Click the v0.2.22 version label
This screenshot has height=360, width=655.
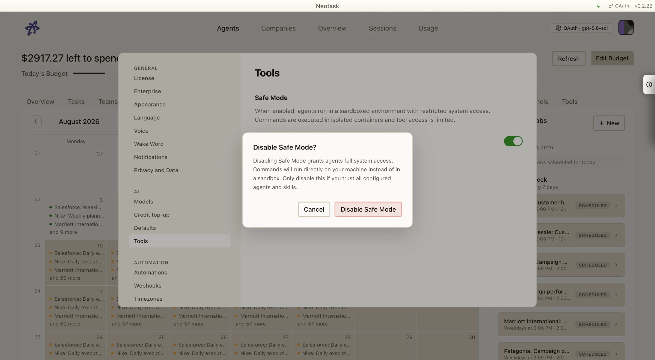click(643, 6)
